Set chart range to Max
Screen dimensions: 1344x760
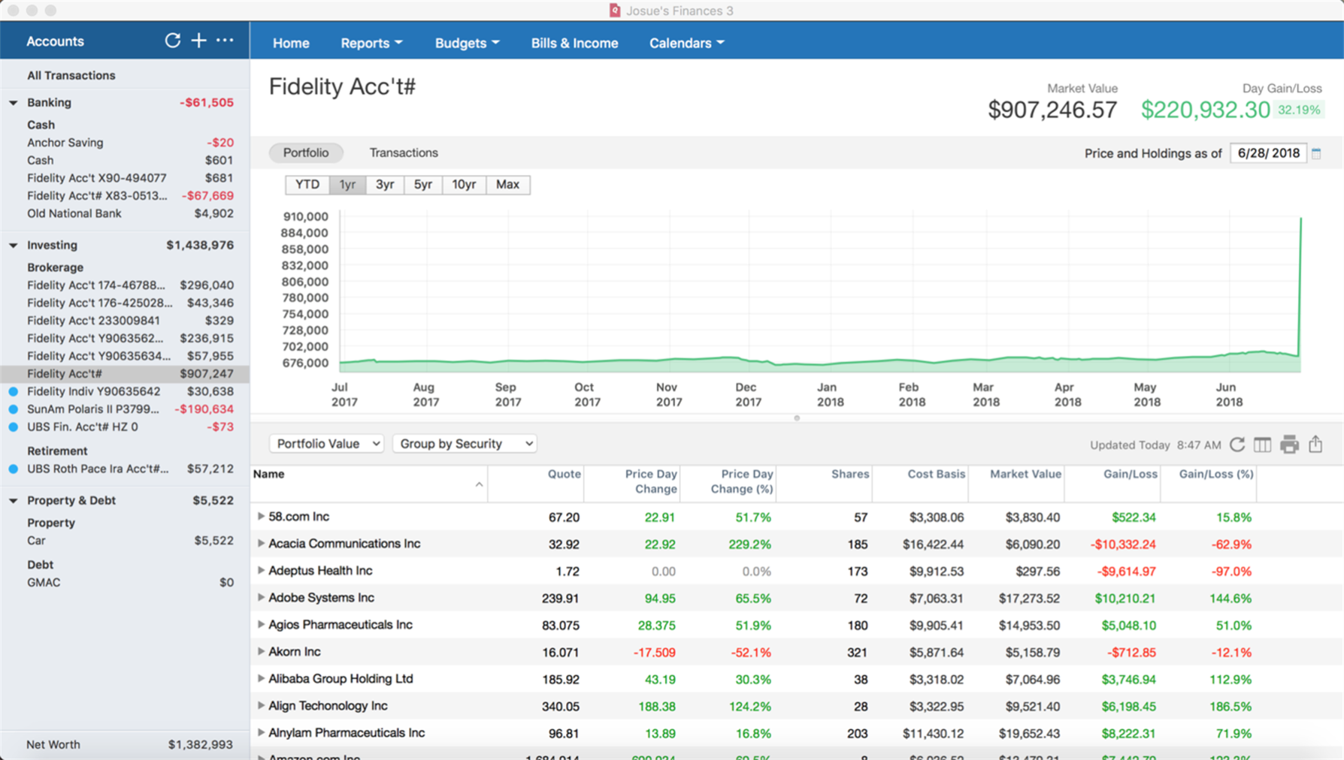pos(507,185)
